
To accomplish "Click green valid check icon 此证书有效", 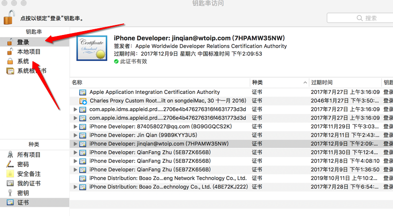I will (x=116, y=61).
